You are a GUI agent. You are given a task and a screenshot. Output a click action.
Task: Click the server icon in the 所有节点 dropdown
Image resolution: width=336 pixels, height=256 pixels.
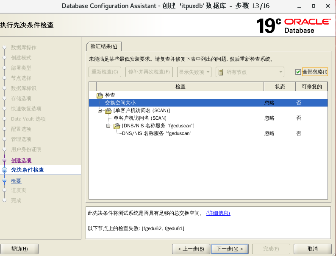pos(221,72)
